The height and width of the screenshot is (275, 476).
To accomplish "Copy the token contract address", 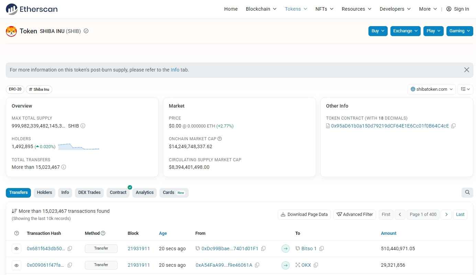I will (x=453, y=126).
